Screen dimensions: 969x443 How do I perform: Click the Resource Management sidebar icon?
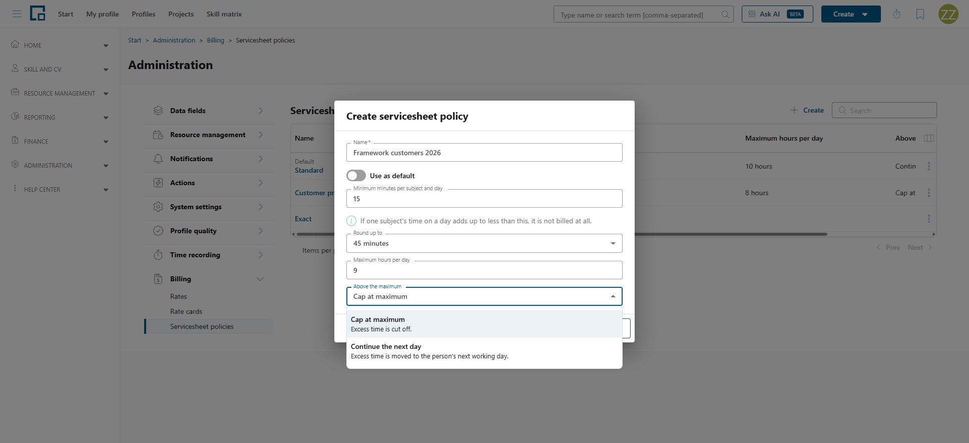pyautogui.click(x=15, y=92)
